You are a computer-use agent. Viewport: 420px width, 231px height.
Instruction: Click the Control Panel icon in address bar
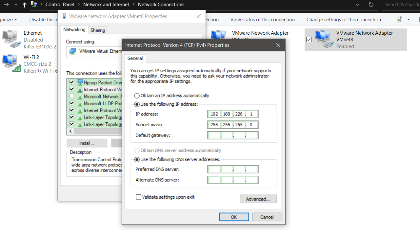34,5
